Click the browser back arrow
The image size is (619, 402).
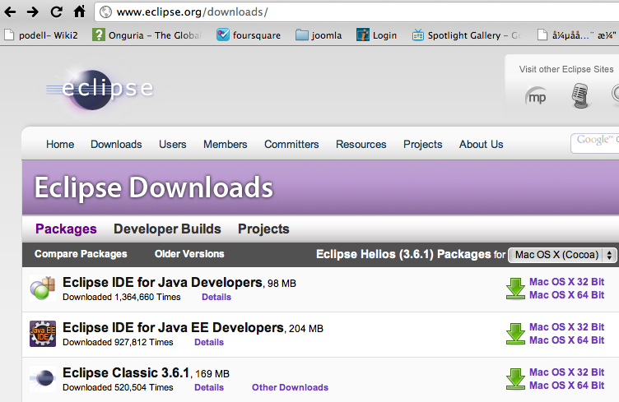point(10,12)
